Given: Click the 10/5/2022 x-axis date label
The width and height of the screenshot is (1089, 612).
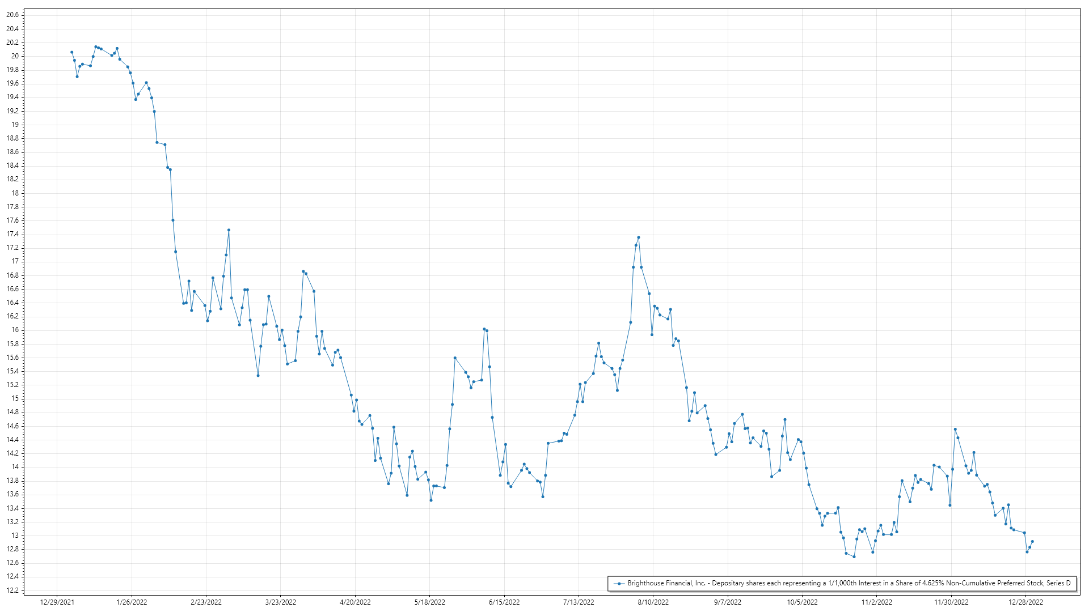Looking at the screenshot, I should click(802, 602).
